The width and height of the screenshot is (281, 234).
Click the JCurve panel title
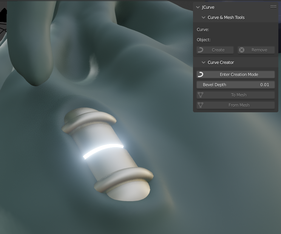(208, 7)
